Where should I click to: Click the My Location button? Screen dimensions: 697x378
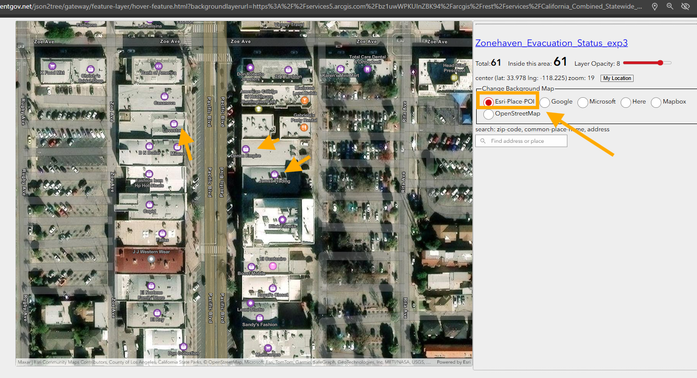click(617, 78)
